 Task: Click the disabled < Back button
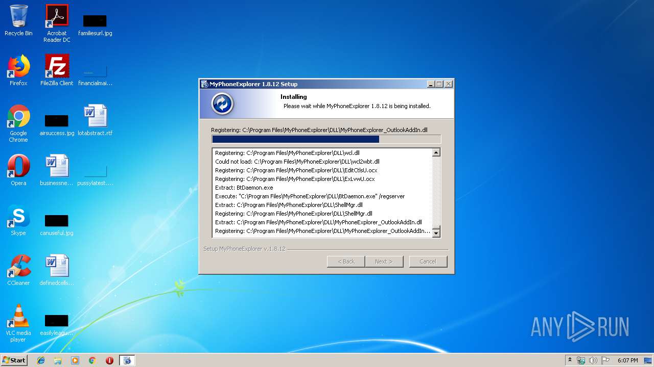346,261
